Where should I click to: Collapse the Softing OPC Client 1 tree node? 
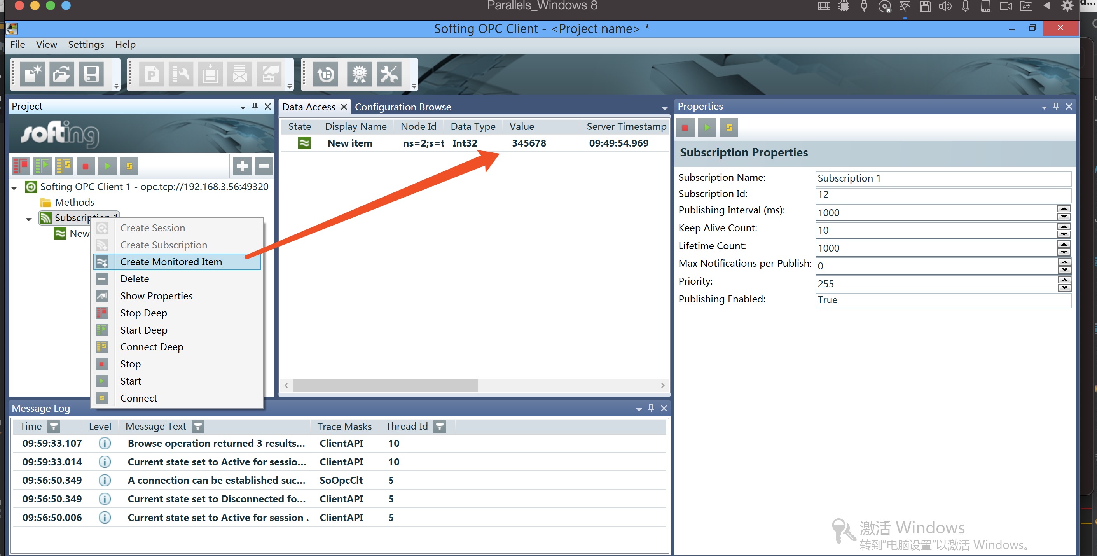14,188
